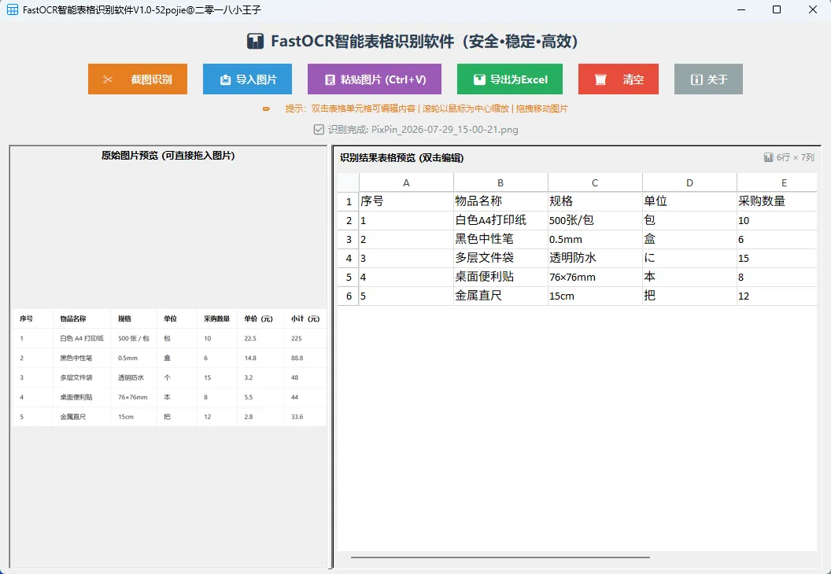The width and height of the screenshot is (831, 574).
Task: Export results with 导出为Excel
Action: 510,79
